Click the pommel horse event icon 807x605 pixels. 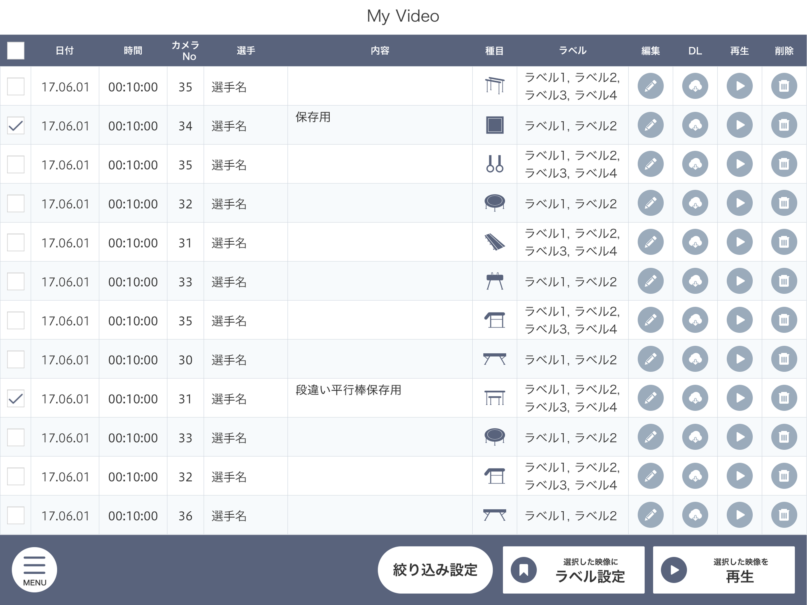tap(495, 281)
